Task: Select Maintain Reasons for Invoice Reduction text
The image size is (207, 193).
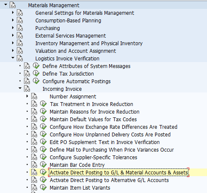Action: coord(94,112)
